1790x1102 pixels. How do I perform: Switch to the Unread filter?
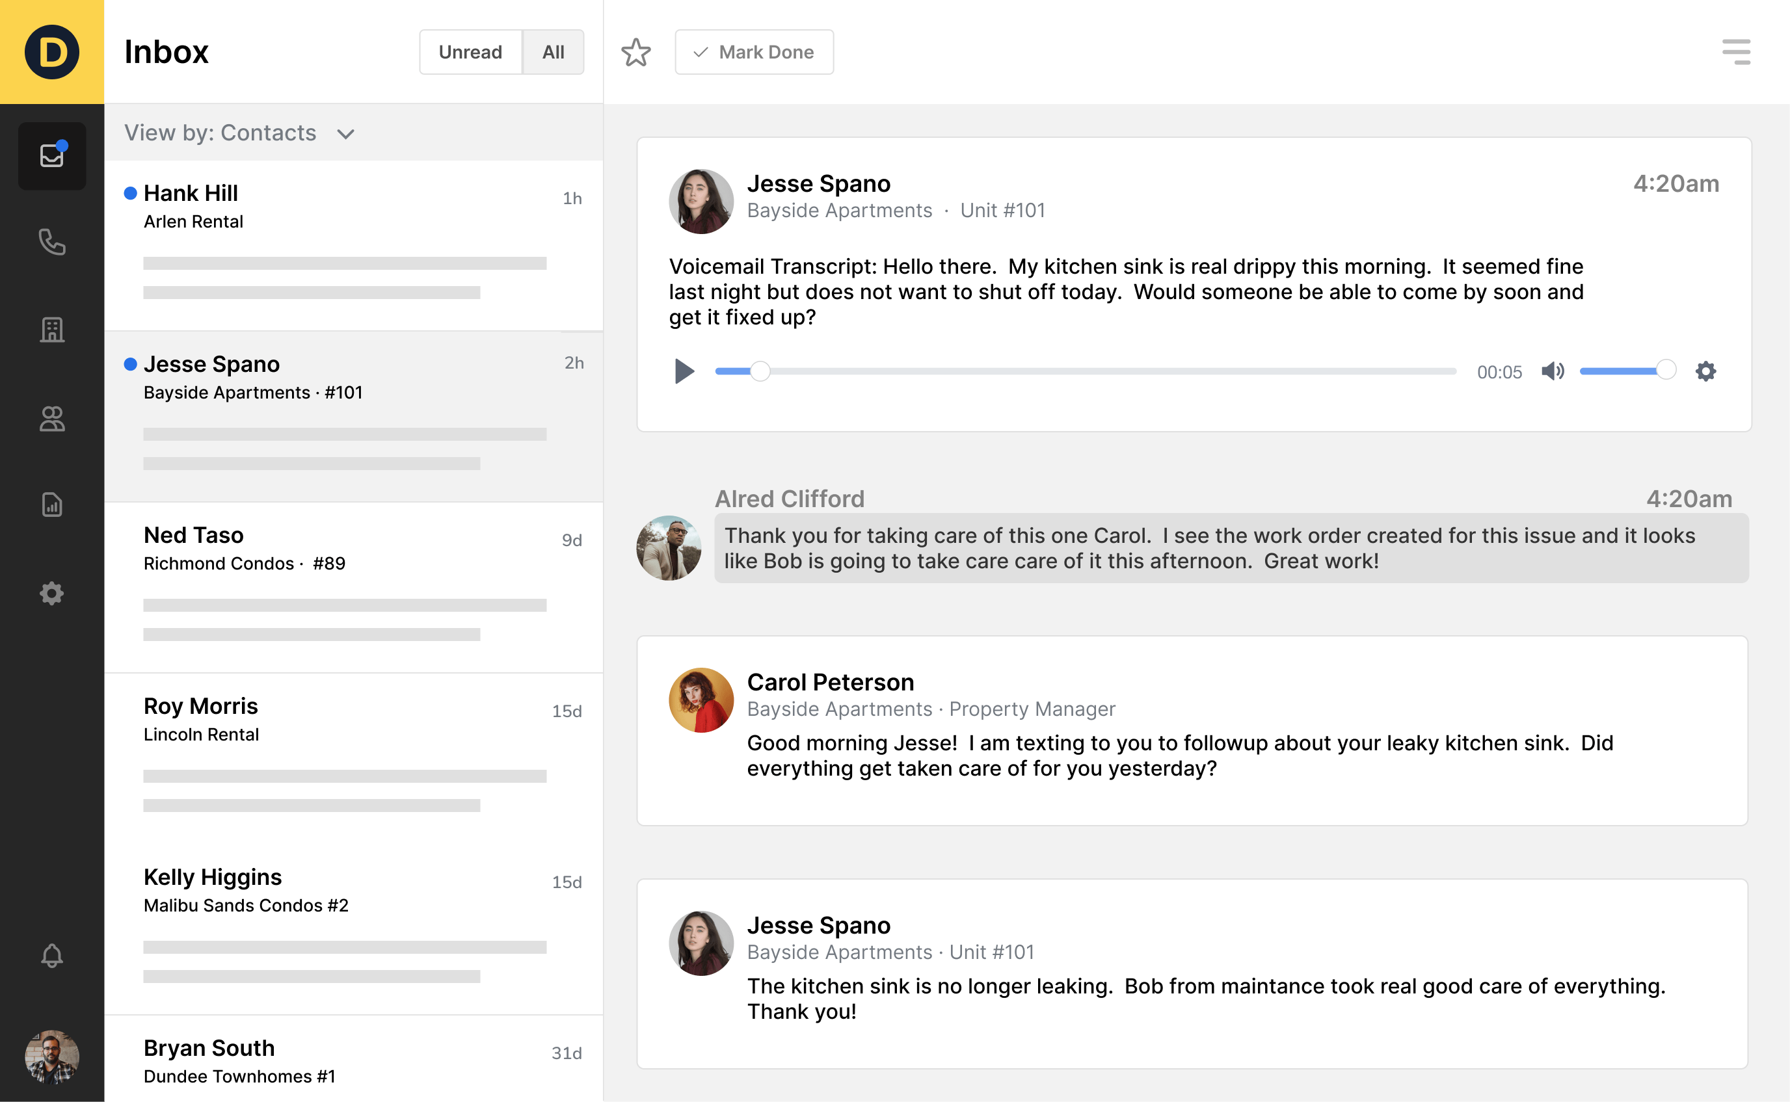point(470,52)
